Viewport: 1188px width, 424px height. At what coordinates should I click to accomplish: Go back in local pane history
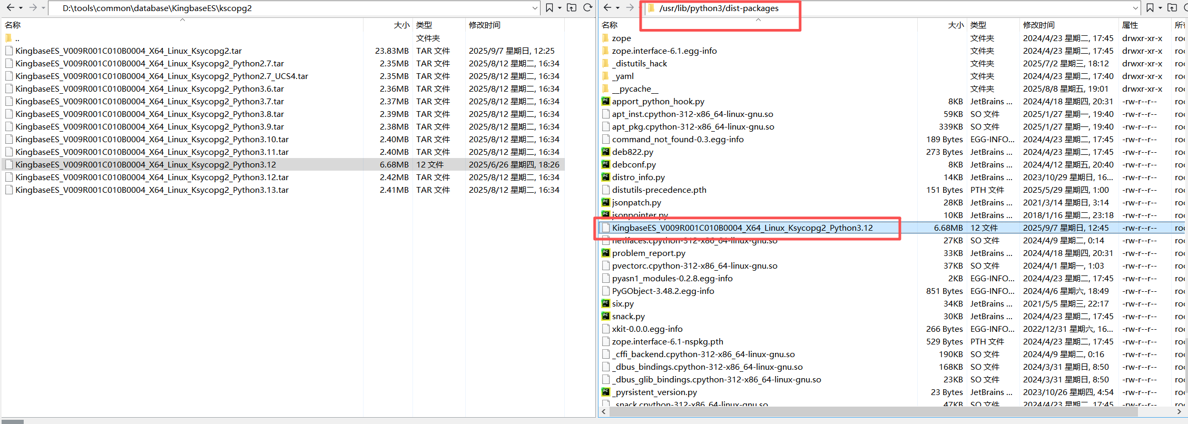pyautogui.click(x=10, y=8)
